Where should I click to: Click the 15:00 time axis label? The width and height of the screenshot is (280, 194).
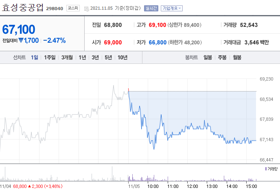tap(252, 186)
